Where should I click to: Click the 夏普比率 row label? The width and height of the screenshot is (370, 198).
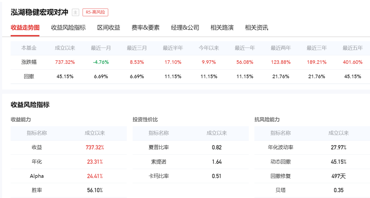pos(159,147)
